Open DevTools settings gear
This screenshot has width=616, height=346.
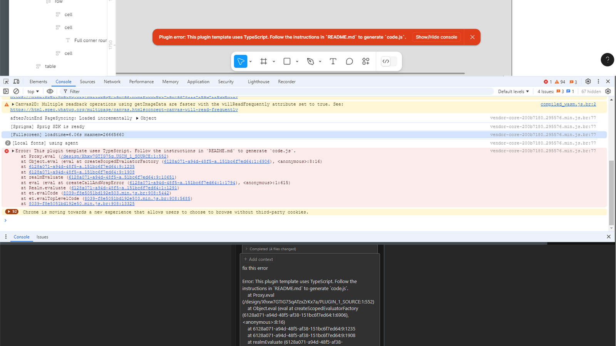pos(588,82)
